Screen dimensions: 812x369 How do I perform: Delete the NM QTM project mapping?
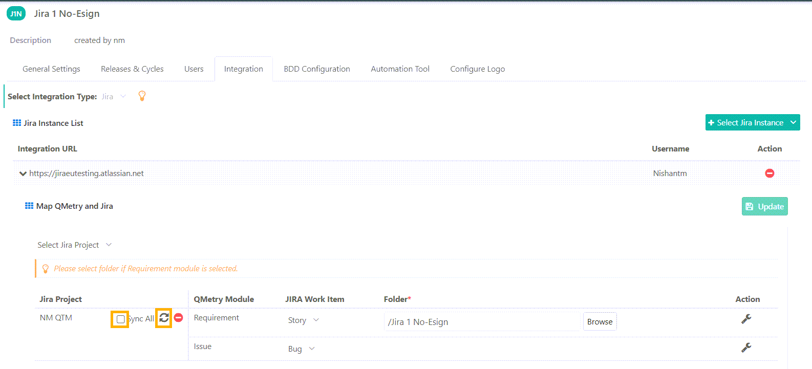pos(178,318)
